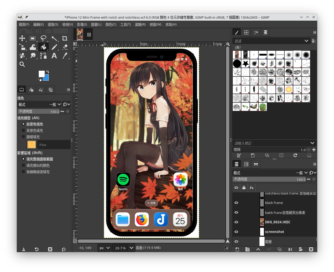The image size is (334, 272).
Task: Adjust the tool 不透明度 slider
Action: pyautogui.click(x=39, y=111)
